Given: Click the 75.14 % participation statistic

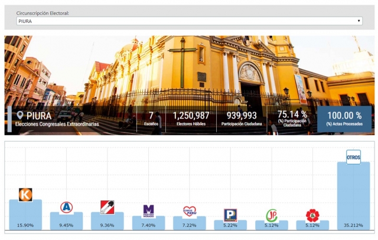Looking at the screenshot, I should (292, 119).
